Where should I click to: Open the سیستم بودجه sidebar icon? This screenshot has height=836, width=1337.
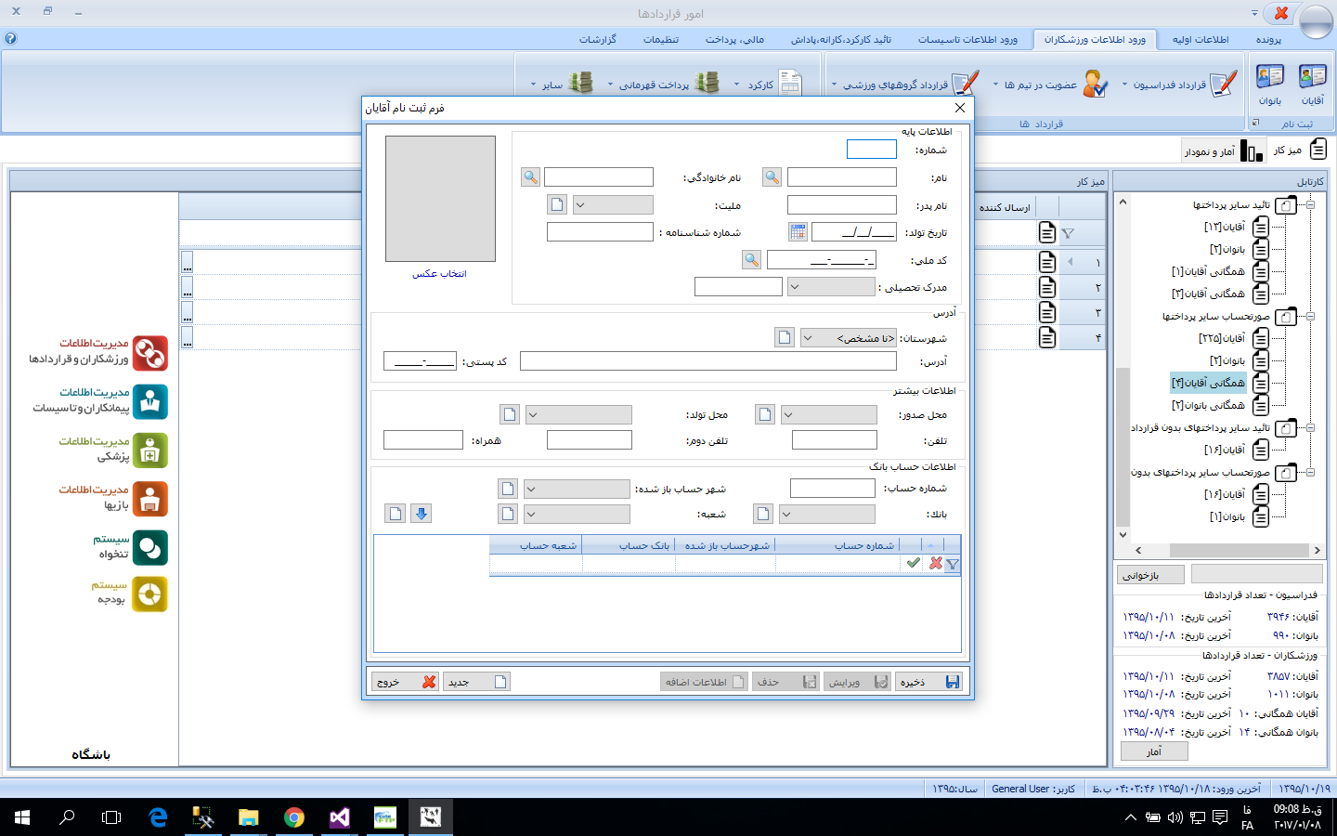(150, 594)
